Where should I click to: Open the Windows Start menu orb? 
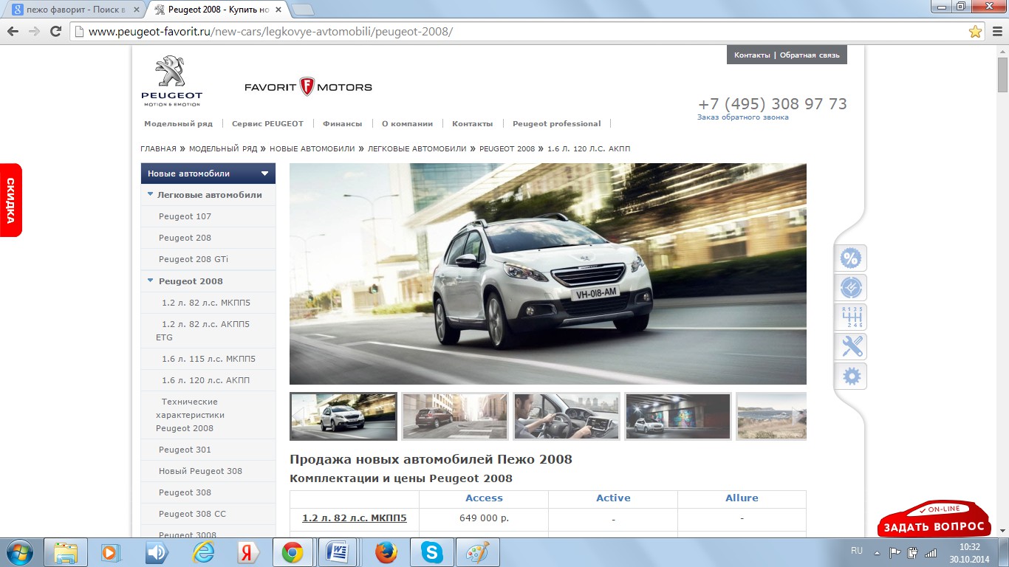pyautogui.click(x=18, y=552)
